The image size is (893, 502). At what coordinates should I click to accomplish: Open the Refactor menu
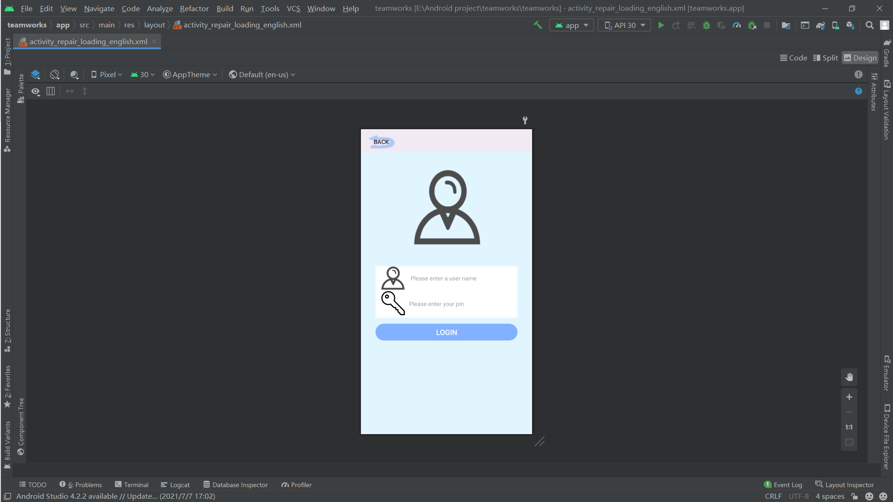pyautogui.click(x=194, y=8)
